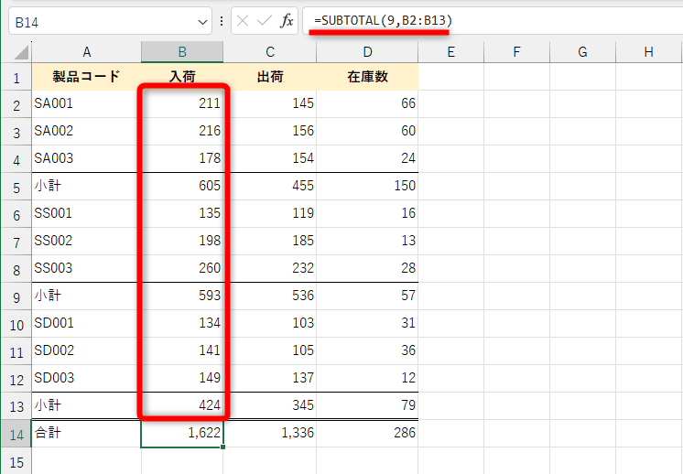Select the cell containing SS003
Image resolution: width=683 pixels, height=474 pixels.
[87, 268]
